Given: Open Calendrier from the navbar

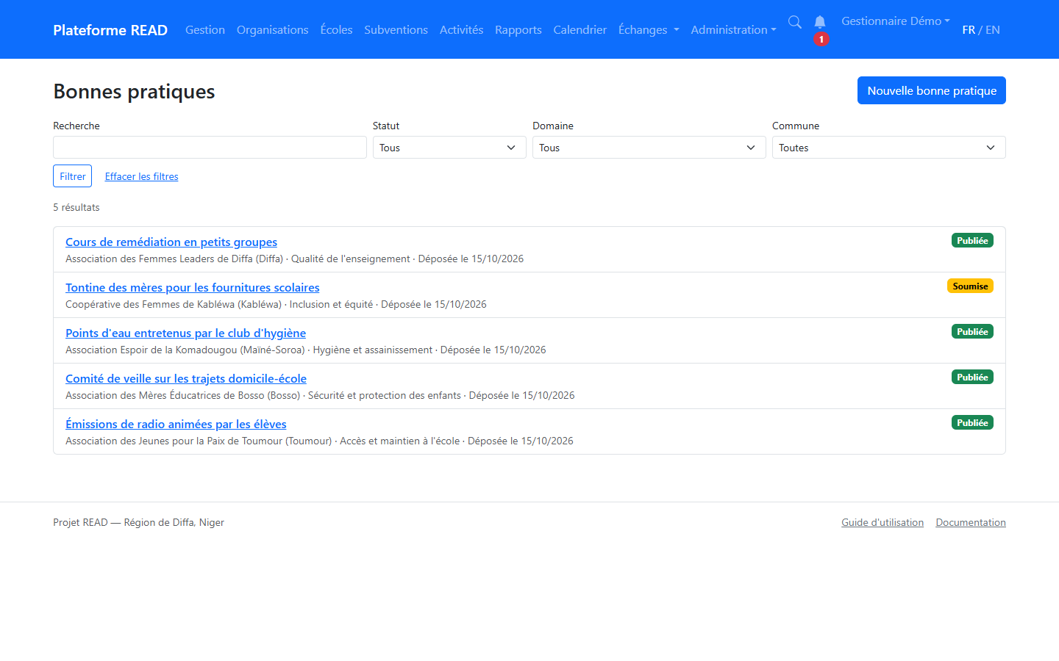Looking at the screenshot, I should click(580, 30).
